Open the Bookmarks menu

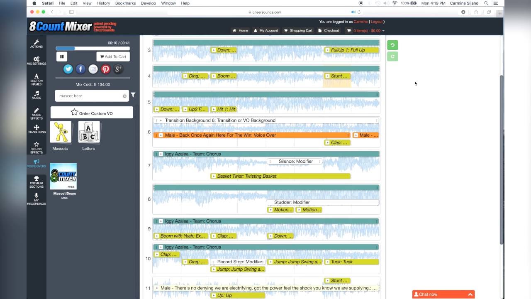pos(125,3)
